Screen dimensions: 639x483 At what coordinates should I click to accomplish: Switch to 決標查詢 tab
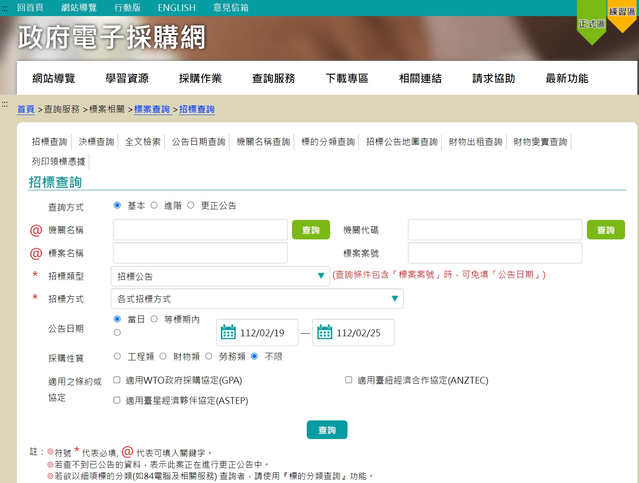click(96, 142)
